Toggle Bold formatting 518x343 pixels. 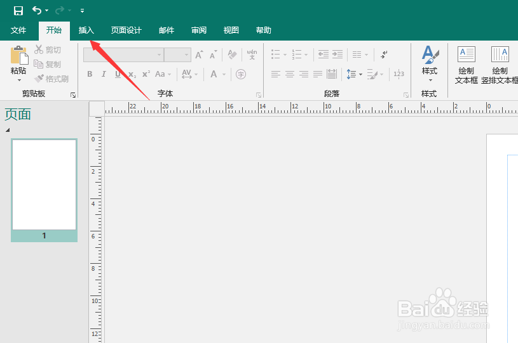tap(90, 74)
